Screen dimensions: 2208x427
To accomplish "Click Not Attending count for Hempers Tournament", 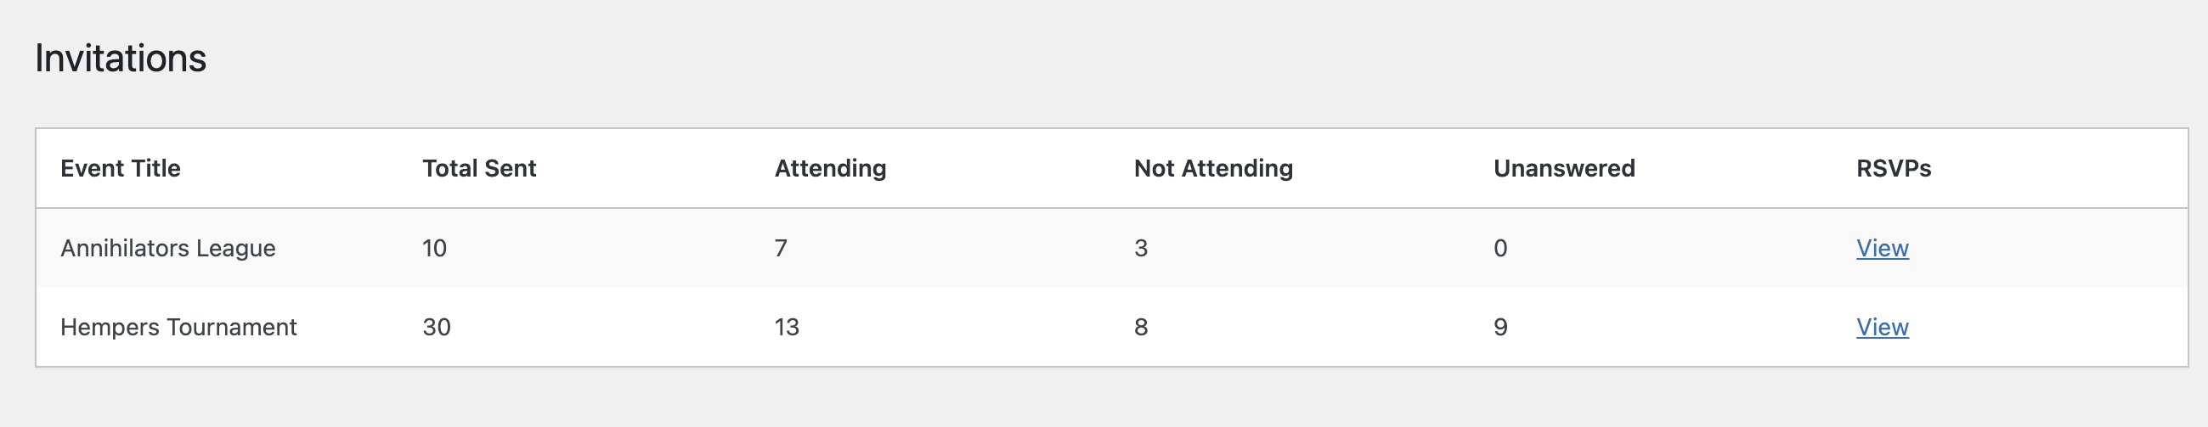I will point(1140,327).
